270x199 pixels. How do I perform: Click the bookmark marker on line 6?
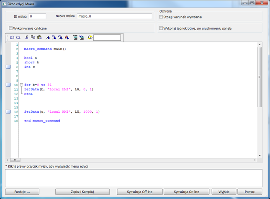pyautogui.click(x=8, y=67)
